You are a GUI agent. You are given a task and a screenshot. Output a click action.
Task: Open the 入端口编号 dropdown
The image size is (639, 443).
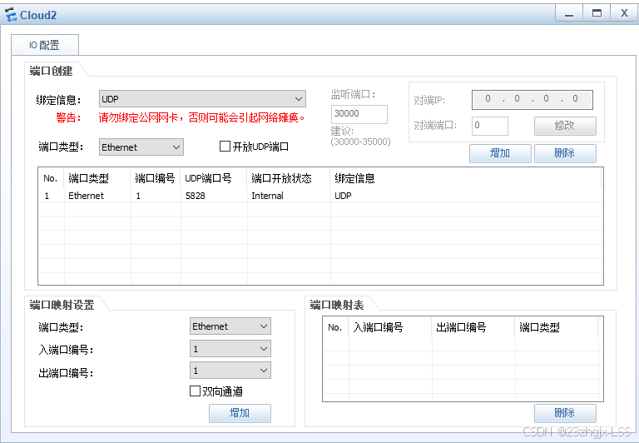230,349
